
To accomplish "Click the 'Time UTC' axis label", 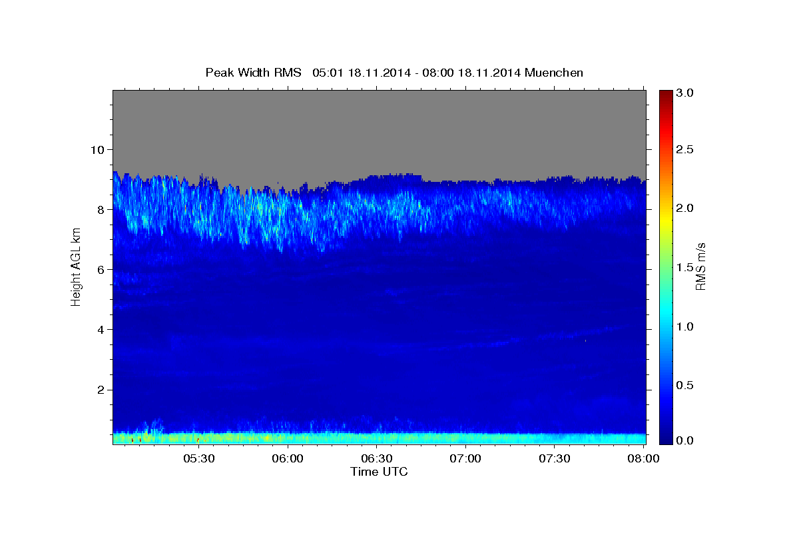I will (x=379, y=472).
